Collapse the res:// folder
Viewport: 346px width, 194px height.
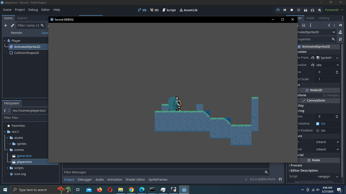coord(5,132)
